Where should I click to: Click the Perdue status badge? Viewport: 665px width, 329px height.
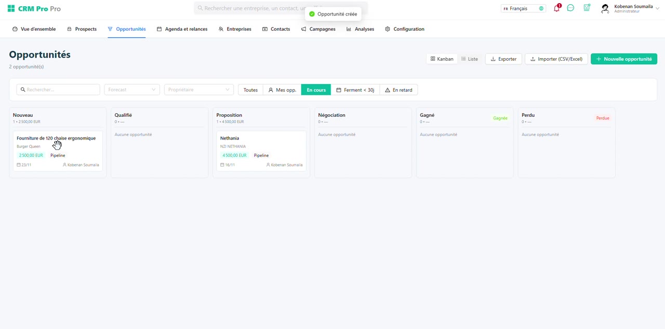coord(603,118)
